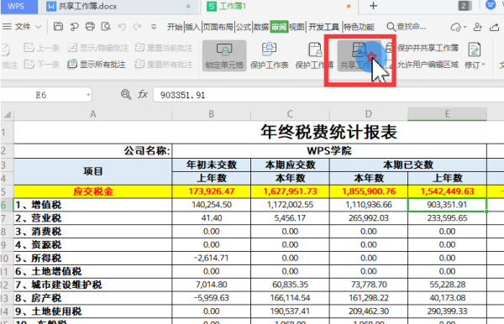The height and width of the screenshot is (324, 504).
Task: Click the Save icon in quick toolbar
Action: [x=58, y=26]
